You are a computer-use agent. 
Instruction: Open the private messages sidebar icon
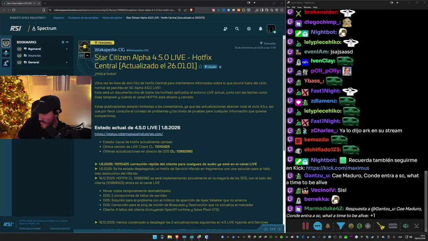click(6, 63)
